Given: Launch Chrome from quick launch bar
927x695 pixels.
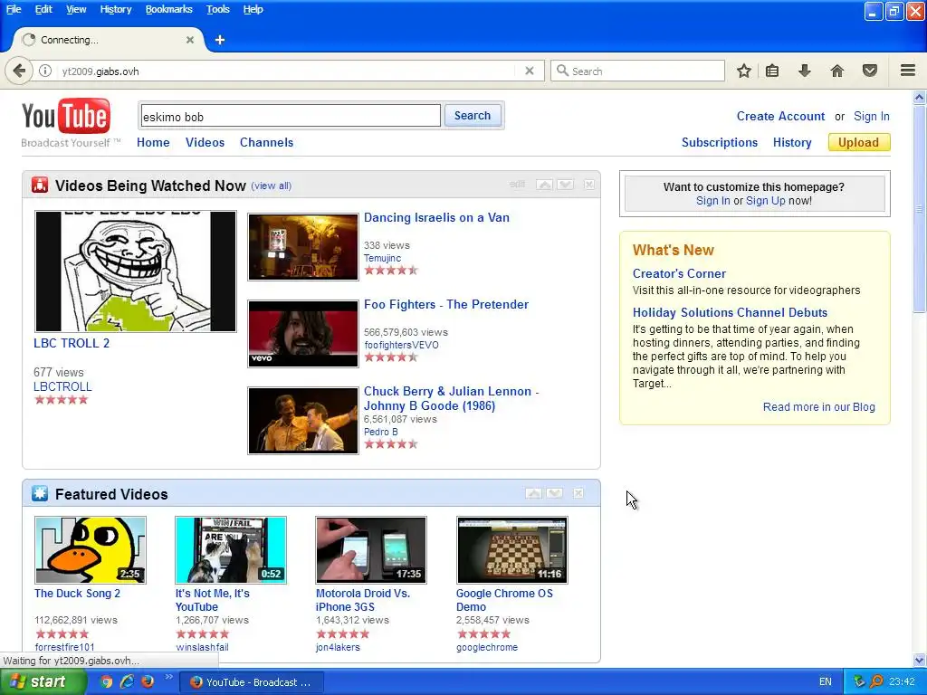Looking at the screenshot, I should coord(107,682).
